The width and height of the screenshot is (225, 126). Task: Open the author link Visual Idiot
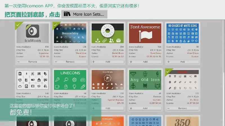tap(81, 53)
